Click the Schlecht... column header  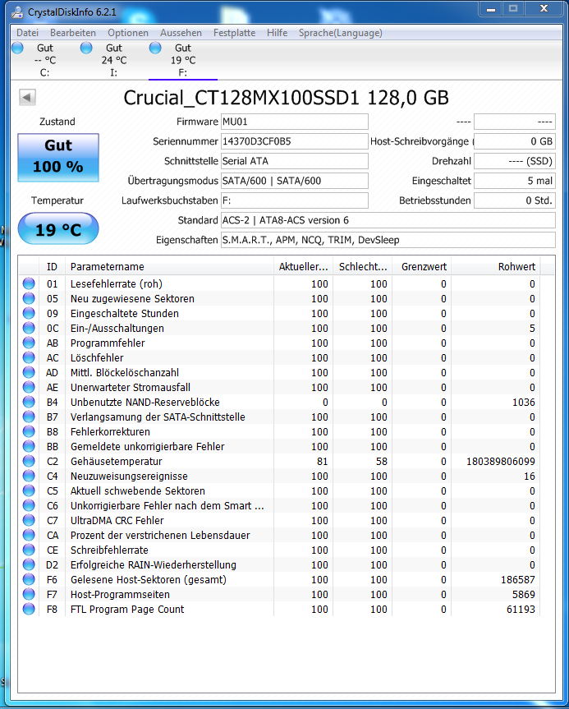click(x=362, y=267)
